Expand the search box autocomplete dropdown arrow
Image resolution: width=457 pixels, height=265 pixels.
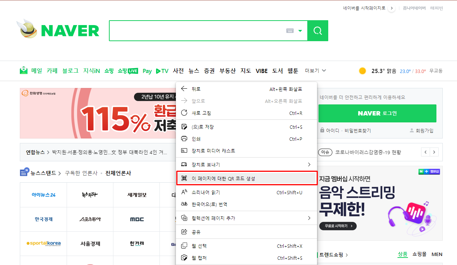pyautogui.click(x=300, y=31)
